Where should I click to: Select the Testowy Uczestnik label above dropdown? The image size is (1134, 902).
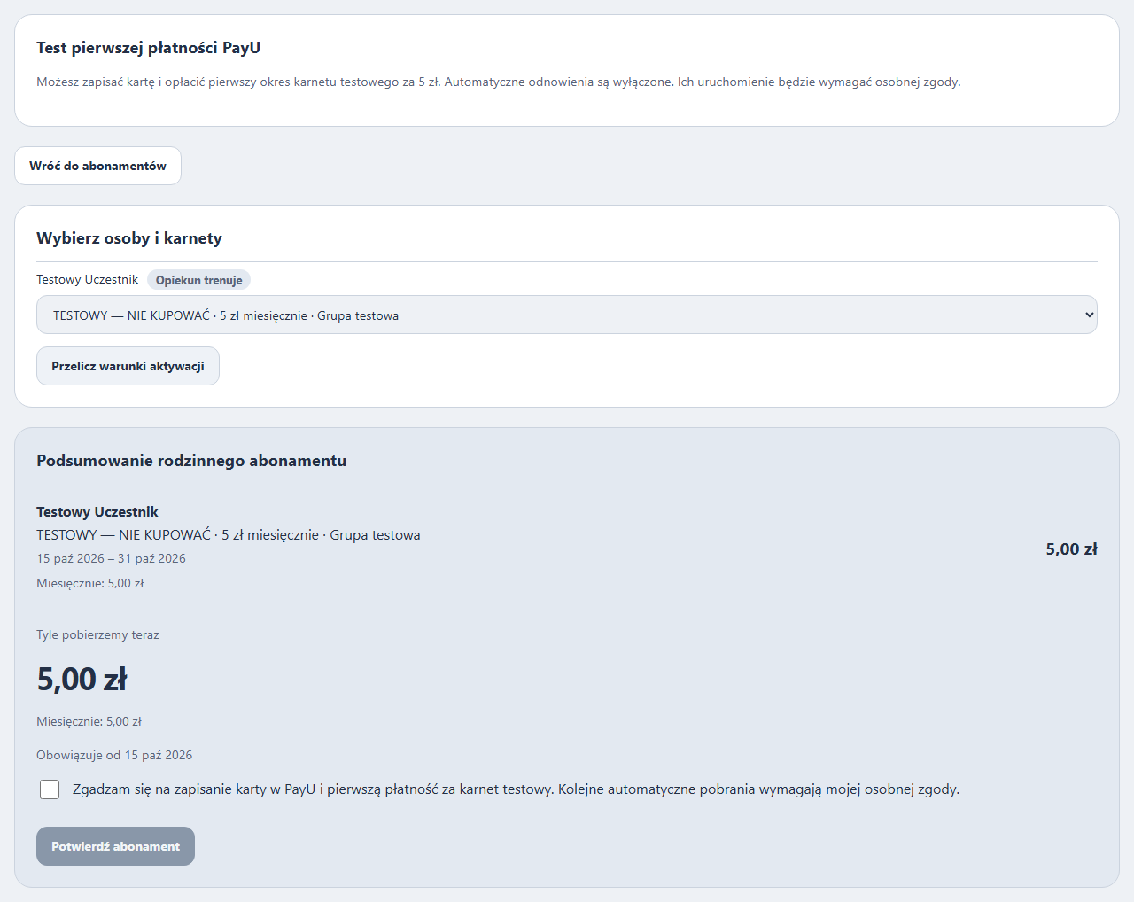[x=87, y=279]
